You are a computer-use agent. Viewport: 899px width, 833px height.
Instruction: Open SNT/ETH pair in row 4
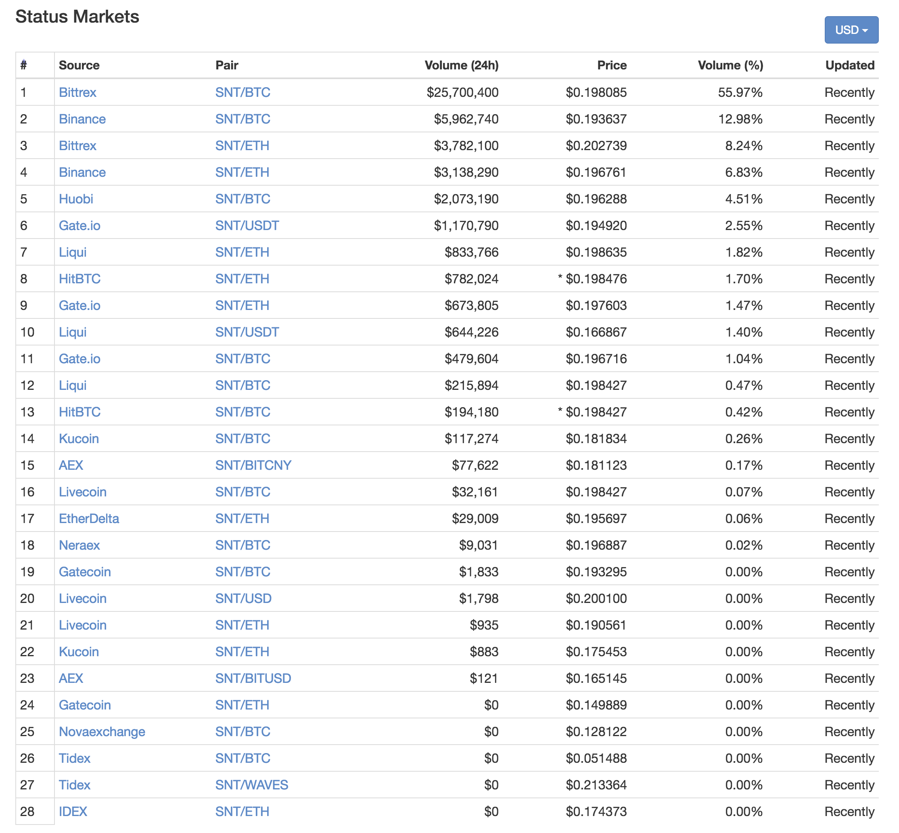click(x=242, y=172)
